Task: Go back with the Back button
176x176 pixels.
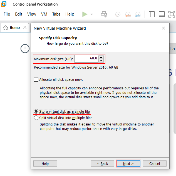Action: click(103, 164)
